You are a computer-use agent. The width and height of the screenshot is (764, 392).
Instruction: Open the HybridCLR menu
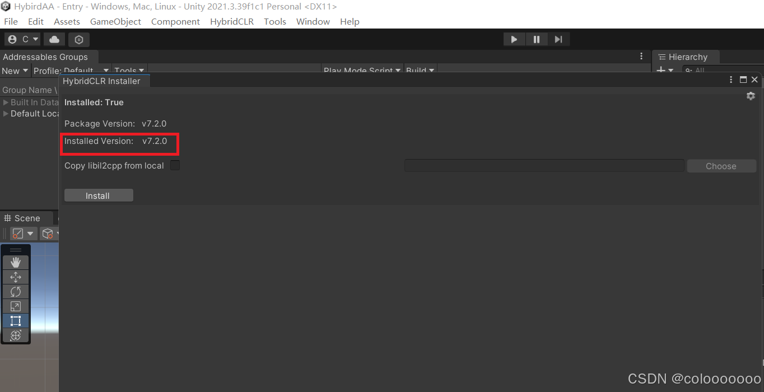click(232, 21)
